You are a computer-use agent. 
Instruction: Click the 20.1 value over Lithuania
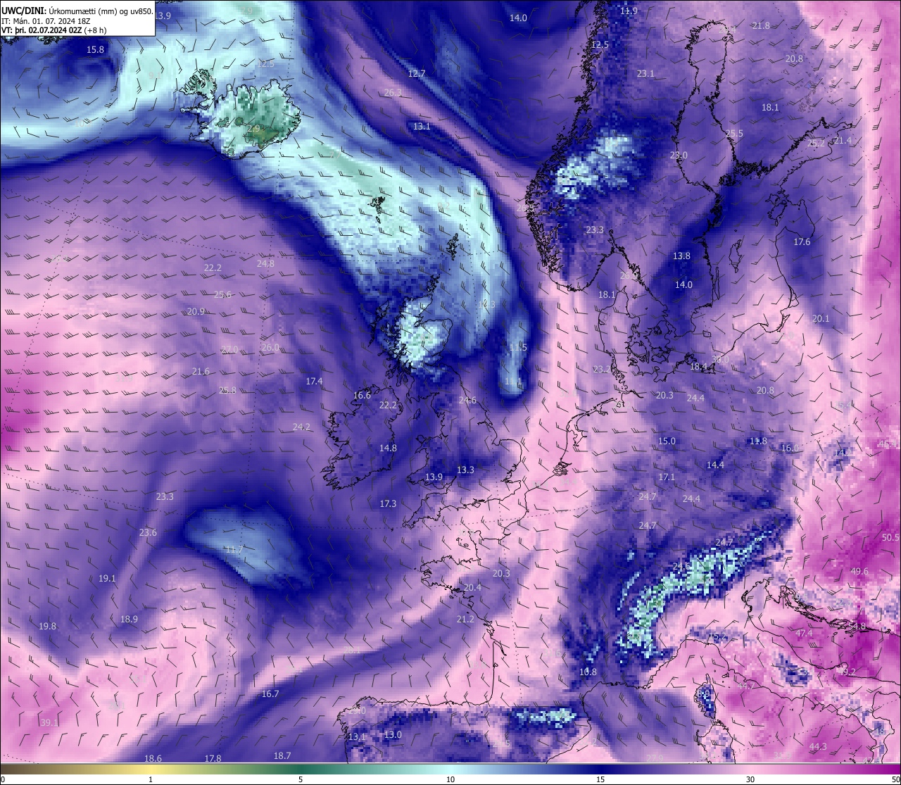point(821,319)
